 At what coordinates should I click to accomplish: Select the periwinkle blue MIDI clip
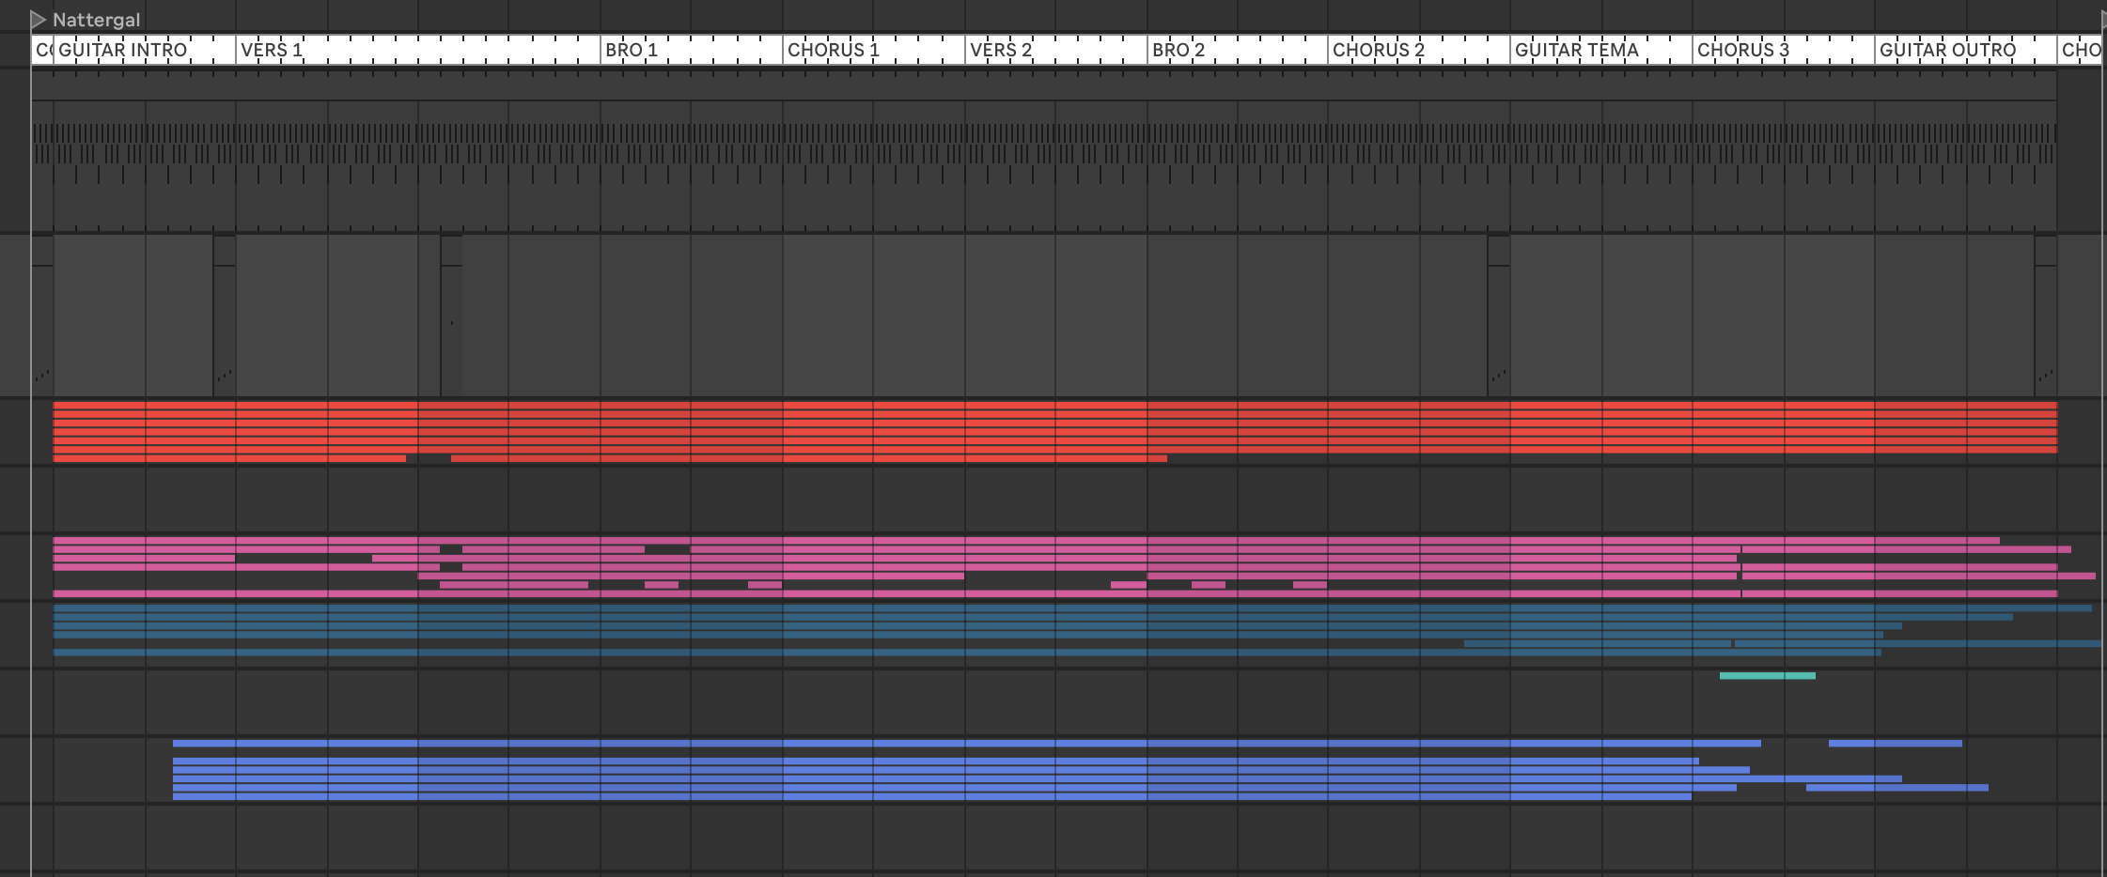point(1081,770)
